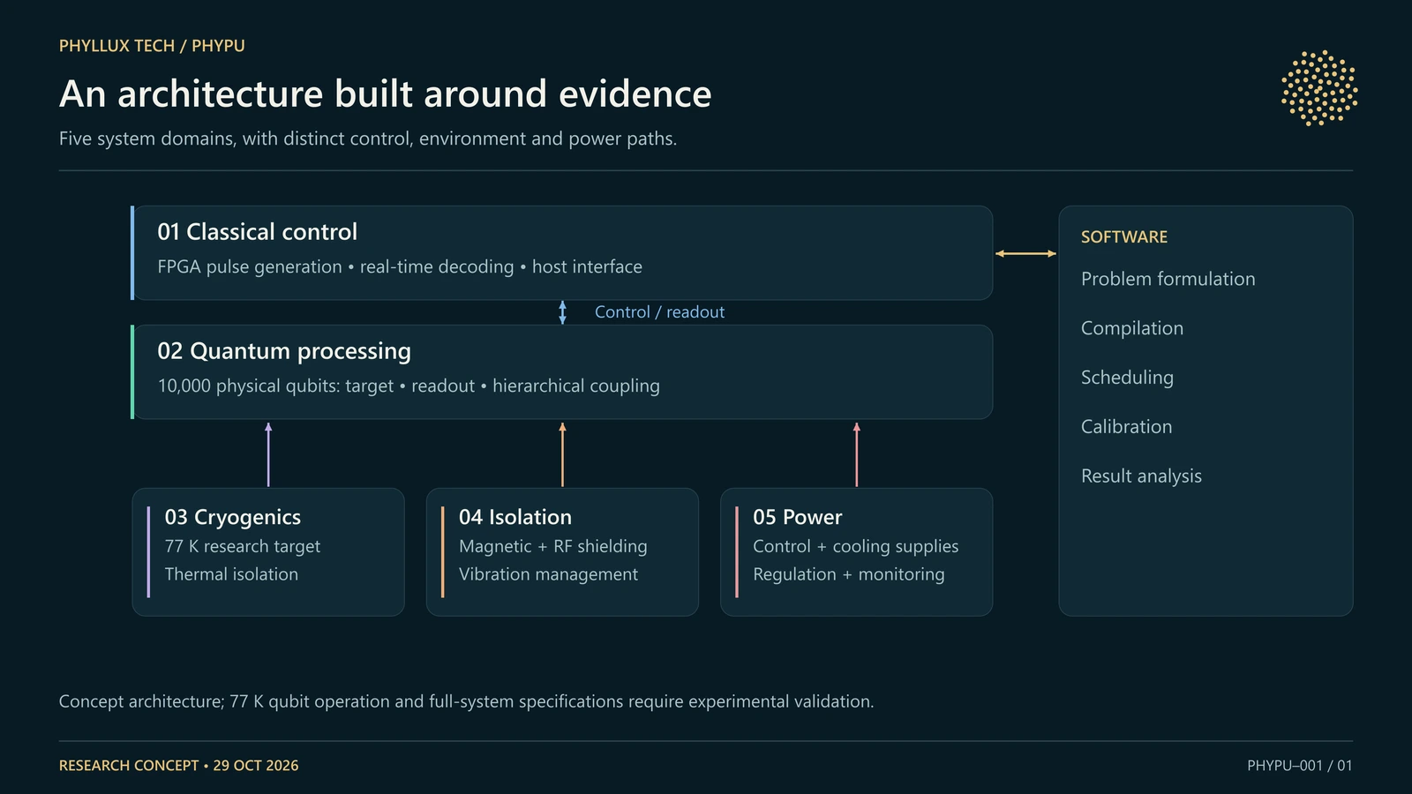The width and height of the screenshot is (1412, 794).
Task: Click the yellow double arrow to the Software panel
Action: click(x=1025, y=253)
